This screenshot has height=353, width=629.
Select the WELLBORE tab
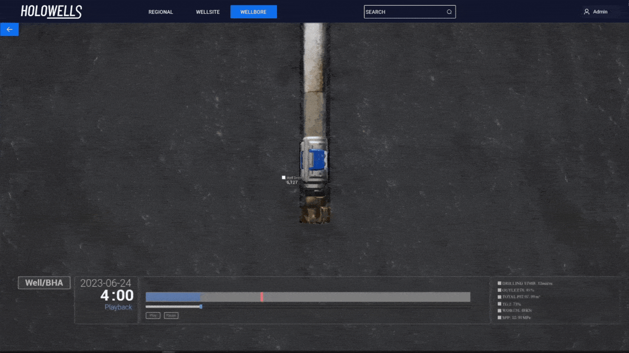coord(253,12)
